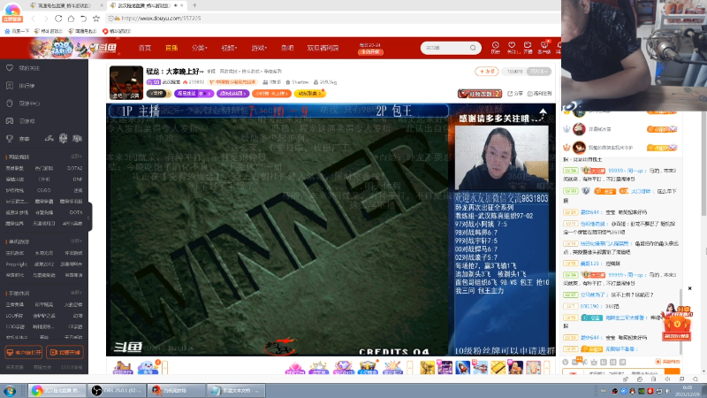Click the undo/restore arrow in browser toolbar
Image resolution: width=707 pixels, height=398 pixels.
[83, 19]
